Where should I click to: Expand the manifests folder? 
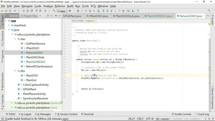coord(9,25)
